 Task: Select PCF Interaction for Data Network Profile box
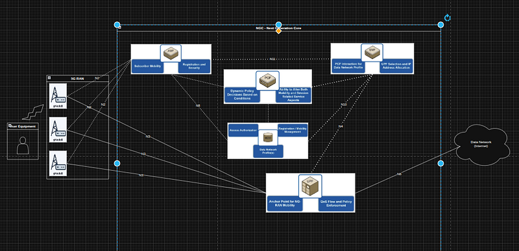(x=348, y=66)
